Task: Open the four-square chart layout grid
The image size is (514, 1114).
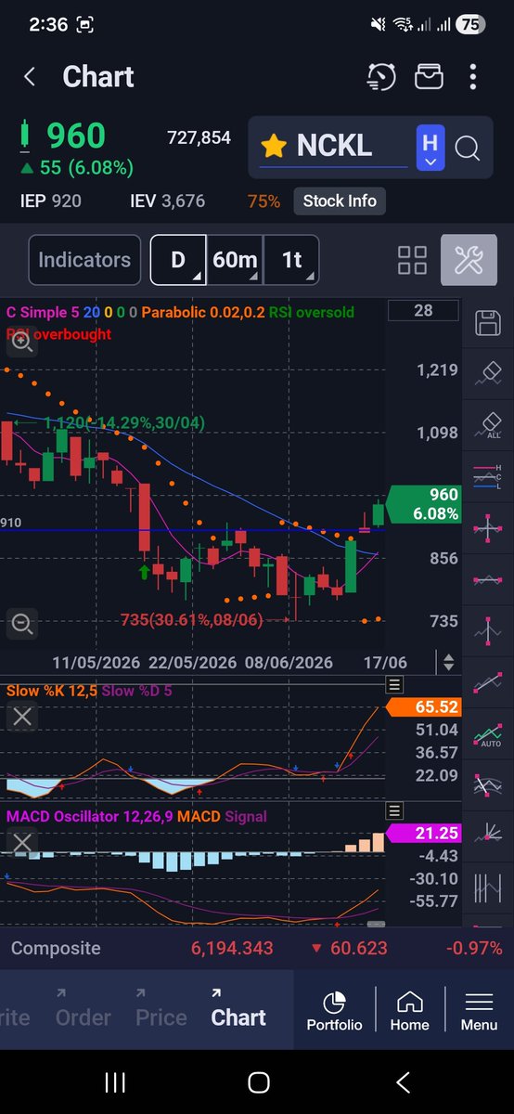Action: [x=412, y=260]
